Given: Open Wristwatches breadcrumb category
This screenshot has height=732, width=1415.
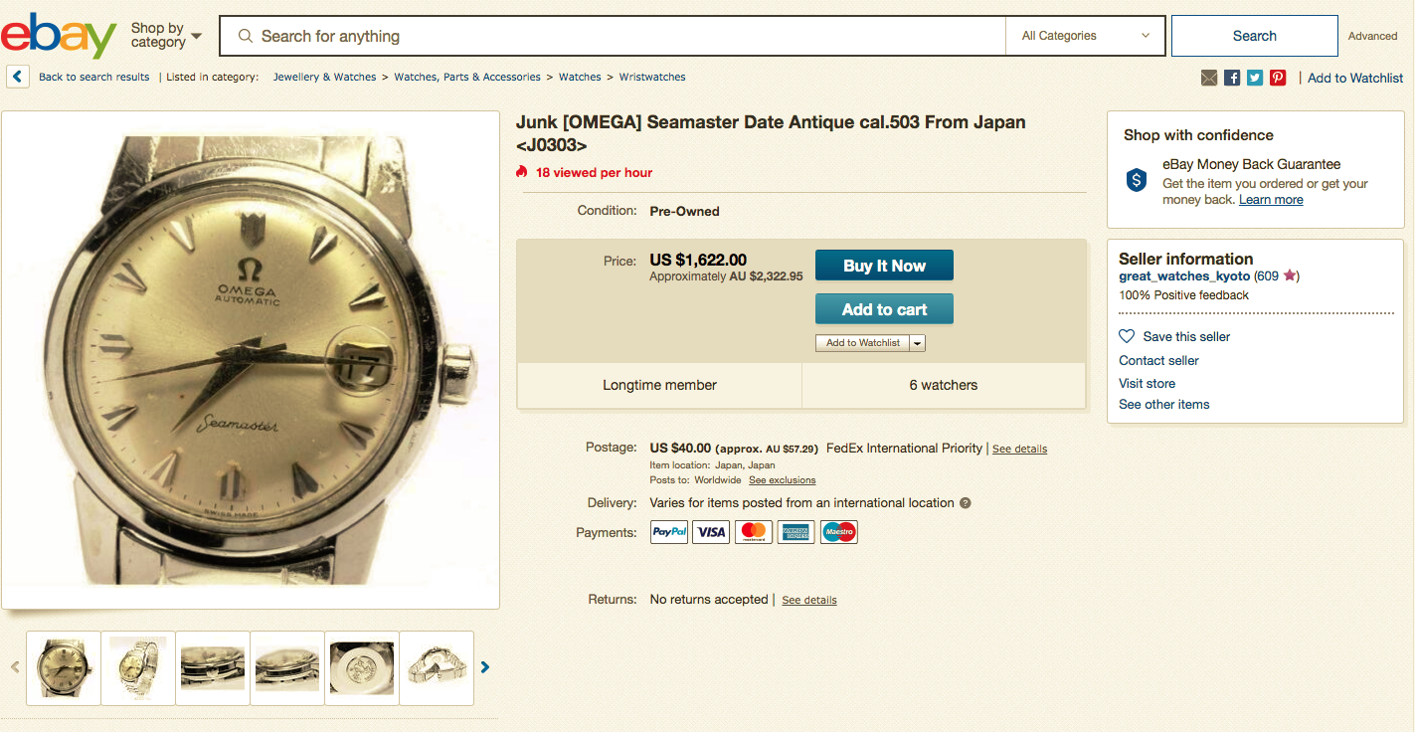Looking at the screenshot, I should (651, 77).
